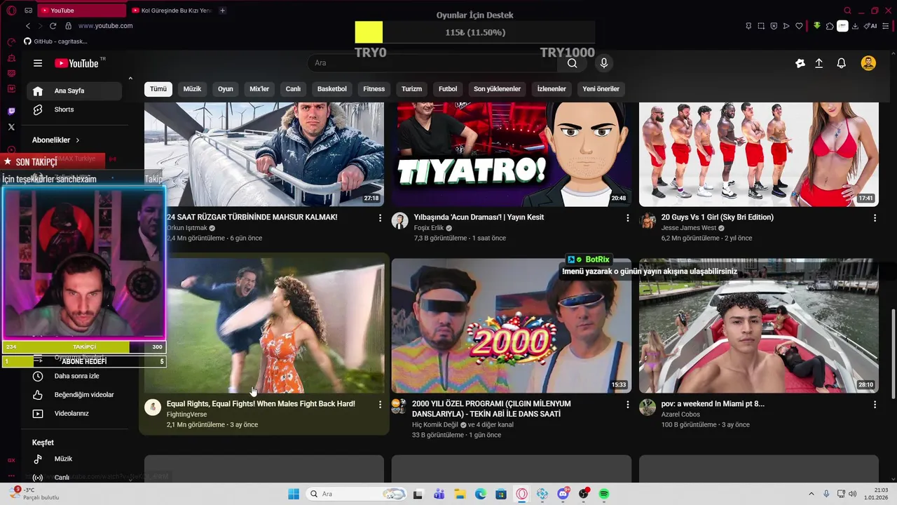Go to Ana Sayfa in the sidebar
This screenshot has height=505, width=897.
[x=74, y=90]
